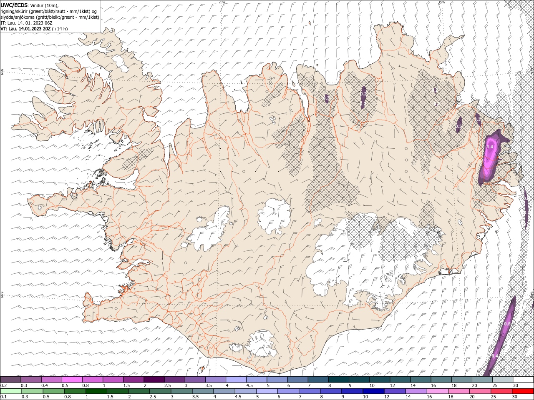Click the 1.4 snowfall value on the map
534x400 pixels.
(490, 147)
